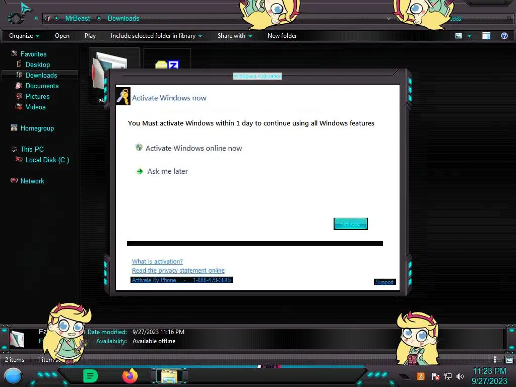Toggle the preview pane icon
The width and height of the screenshot is (516, 387).
point(486,36)
